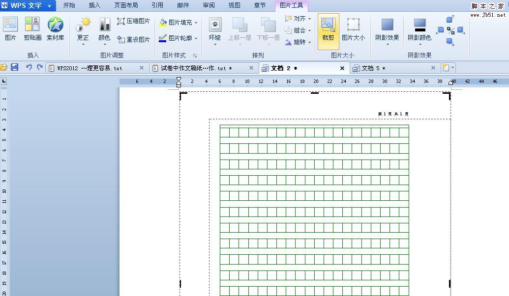The height and width of the screenshot is (296, 509).
Task: Expand the 图片填充 dropdown arrow
Action: tap(196, 23)
